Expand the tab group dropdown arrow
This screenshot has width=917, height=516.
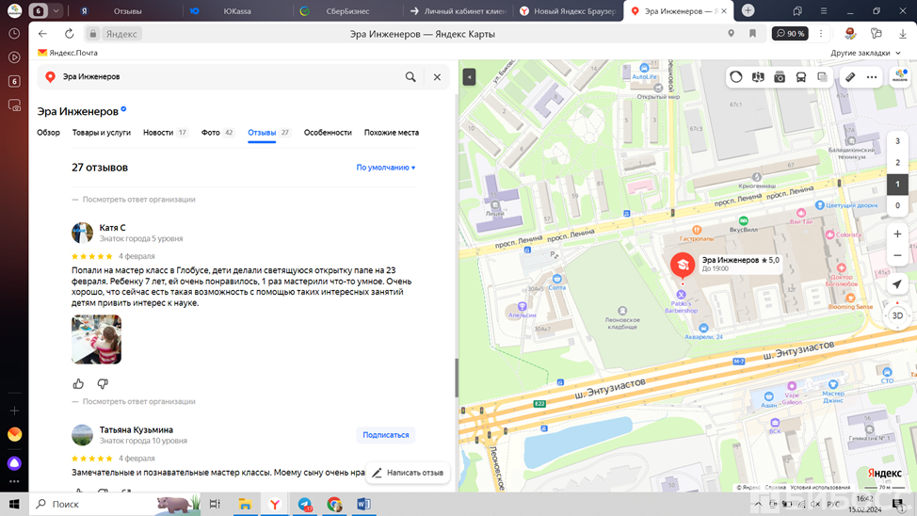(x=56, y=11)
